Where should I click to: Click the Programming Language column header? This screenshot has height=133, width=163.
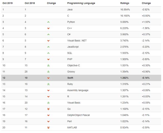pos(81,3)
